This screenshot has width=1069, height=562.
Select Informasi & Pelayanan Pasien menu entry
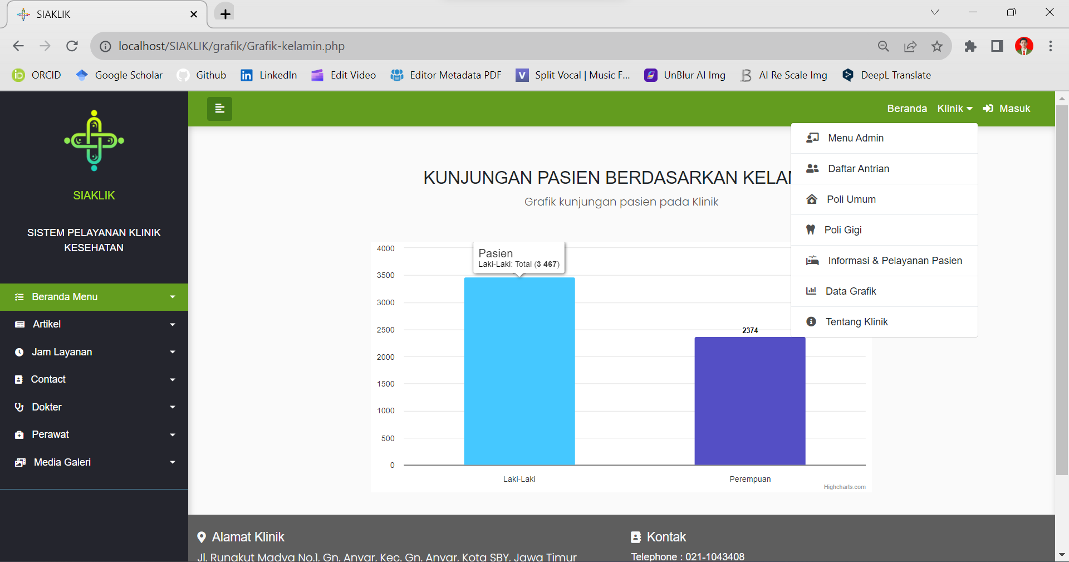[x=884, y=261]
